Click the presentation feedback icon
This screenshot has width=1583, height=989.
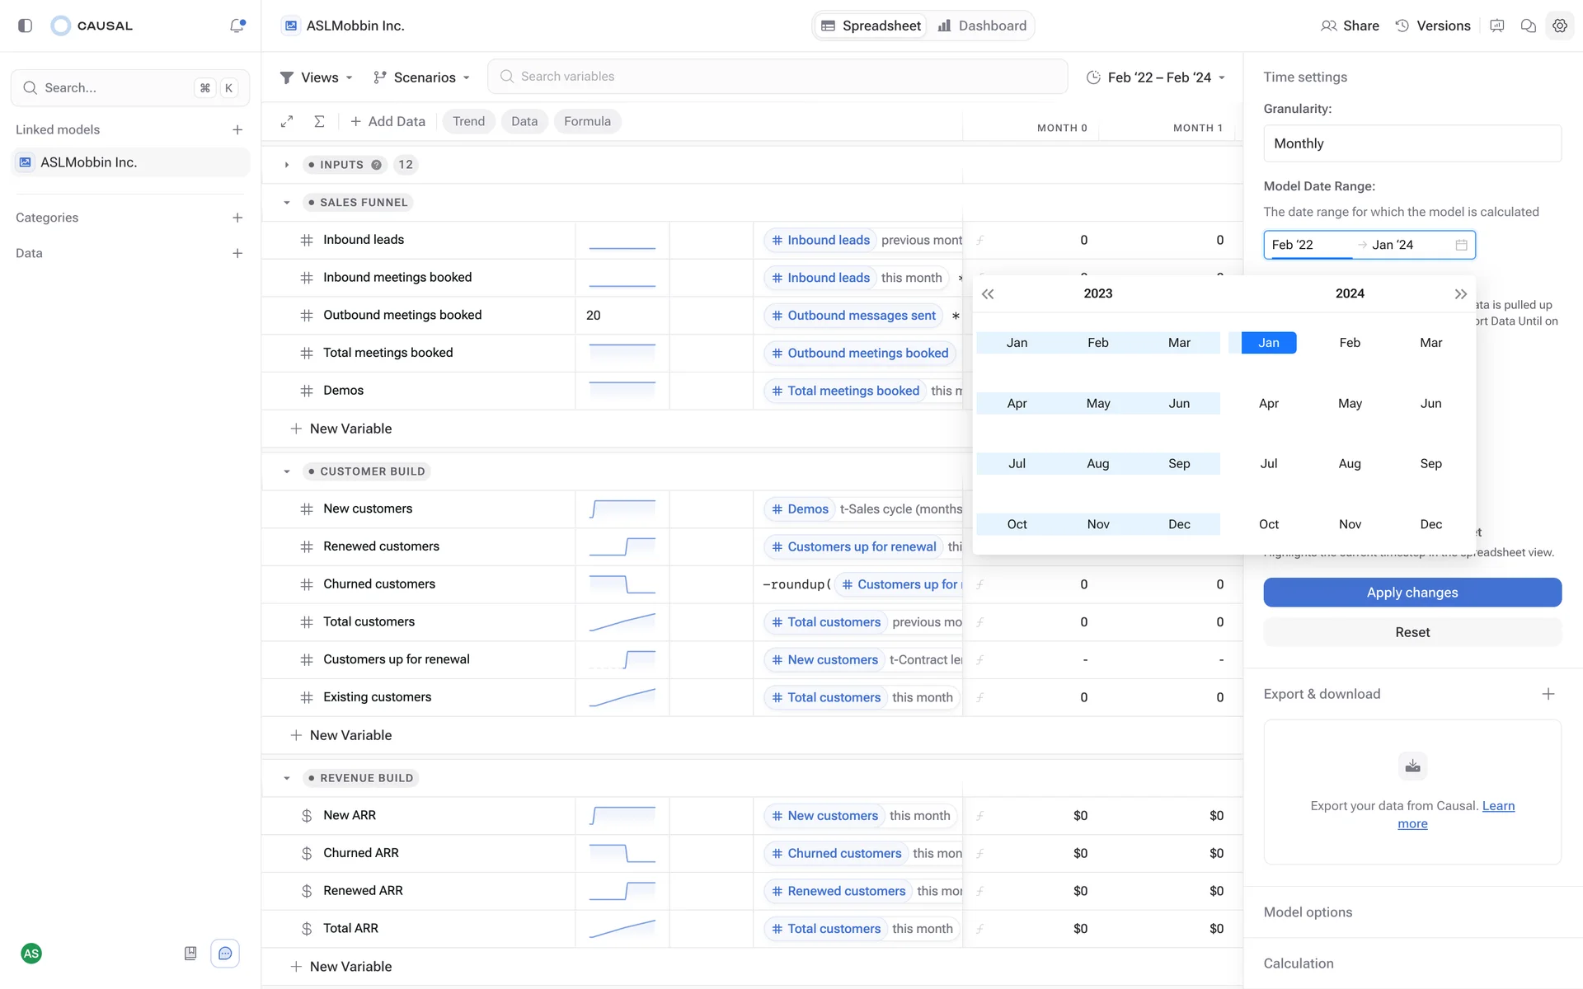1496,26
